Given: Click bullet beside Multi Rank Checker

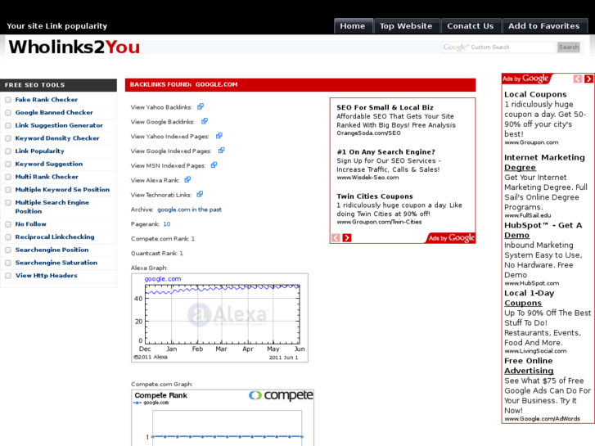Looking at the screenshot, I should pyautogui.click(x=8, y=178).
